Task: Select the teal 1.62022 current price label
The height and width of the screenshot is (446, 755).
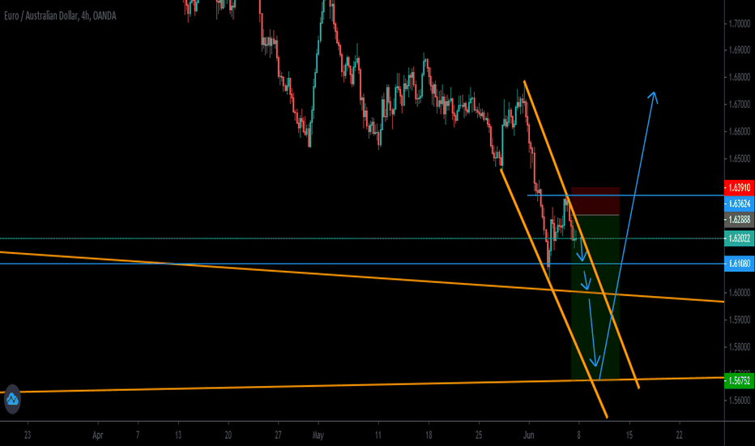Action: (x=739, y=238)
